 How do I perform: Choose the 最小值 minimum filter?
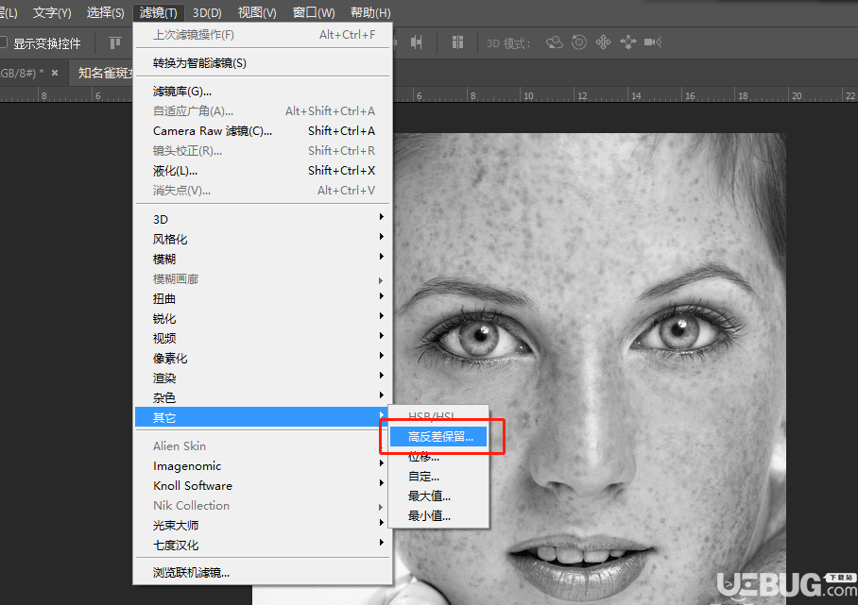pos(438,515)
